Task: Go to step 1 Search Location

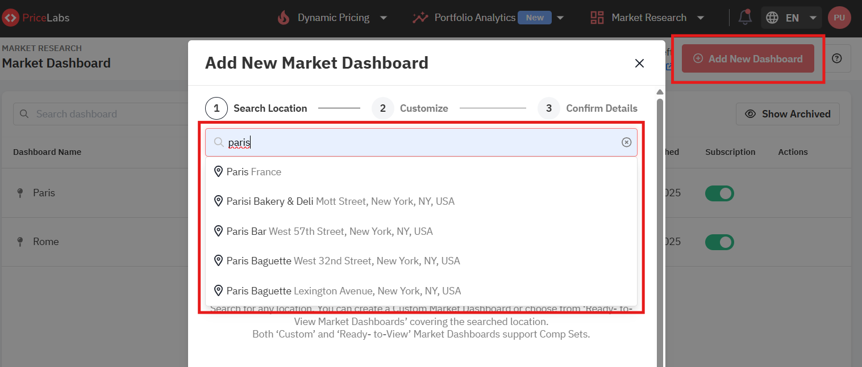Action: click(256, 108)
